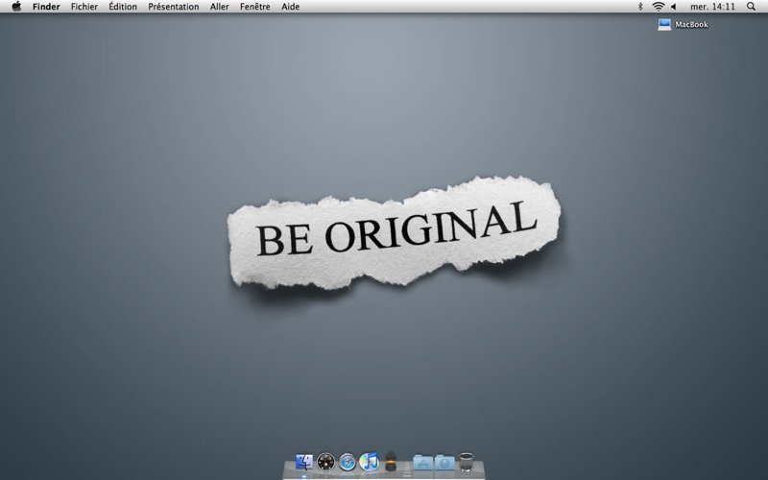Open the Wi-Fi status menu
This screenshot has width=768, height=480.
pos(659,7)
